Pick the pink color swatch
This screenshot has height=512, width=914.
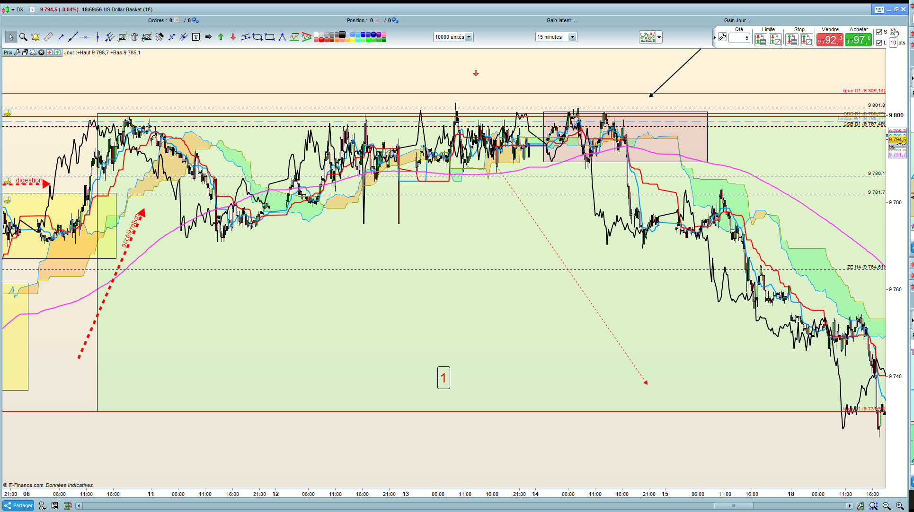384,35
